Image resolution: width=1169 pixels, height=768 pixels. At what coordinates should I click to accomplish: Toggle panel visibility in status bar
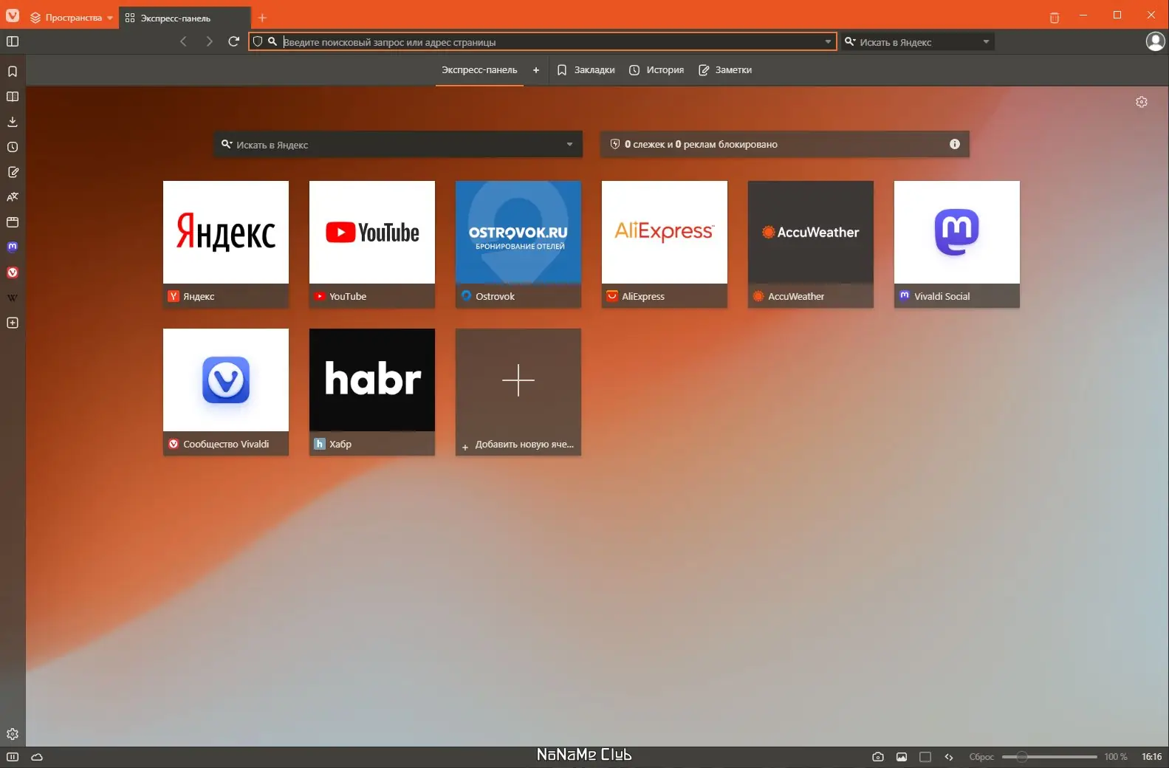tap(13, 757)
